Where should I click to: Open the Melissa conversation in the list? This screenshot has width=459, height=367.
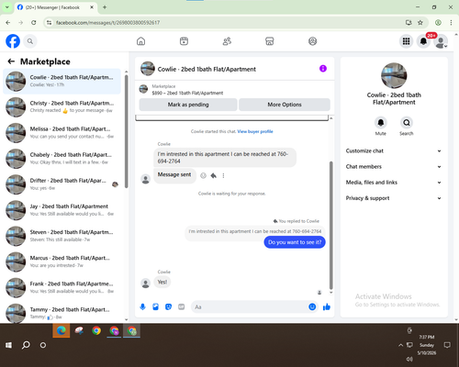click(62, 133)
